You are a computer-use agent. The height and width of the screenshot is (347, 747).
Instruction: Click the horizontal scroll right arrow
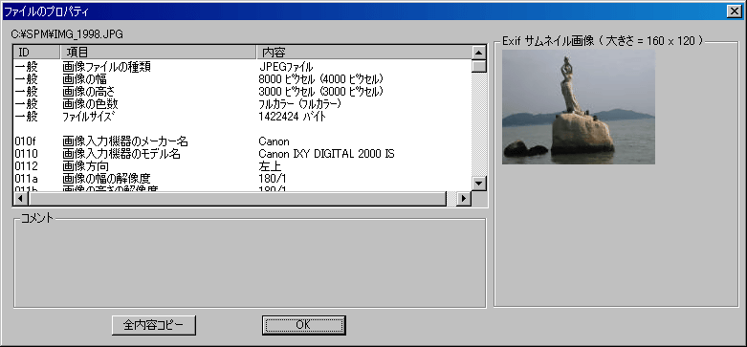[x=463, y=198]
